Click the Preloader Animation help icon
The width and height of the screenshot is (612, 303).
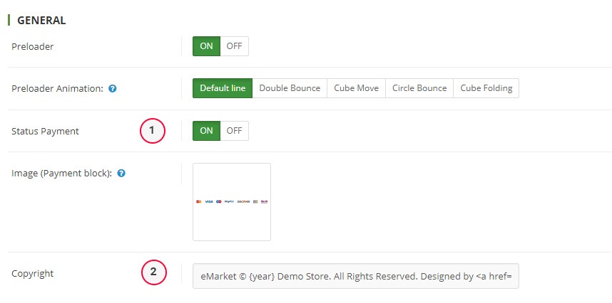[x=113, y=89]
